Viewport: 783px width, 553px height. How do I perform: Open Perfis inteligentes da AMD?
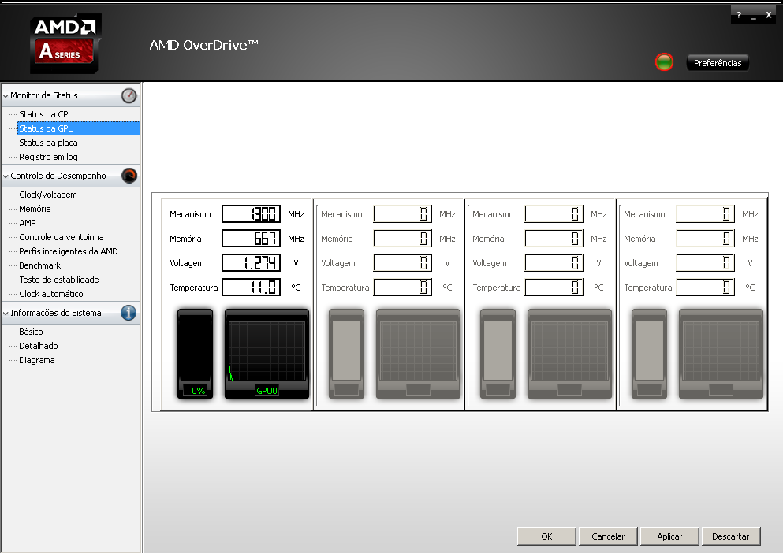tap(69, 251)
